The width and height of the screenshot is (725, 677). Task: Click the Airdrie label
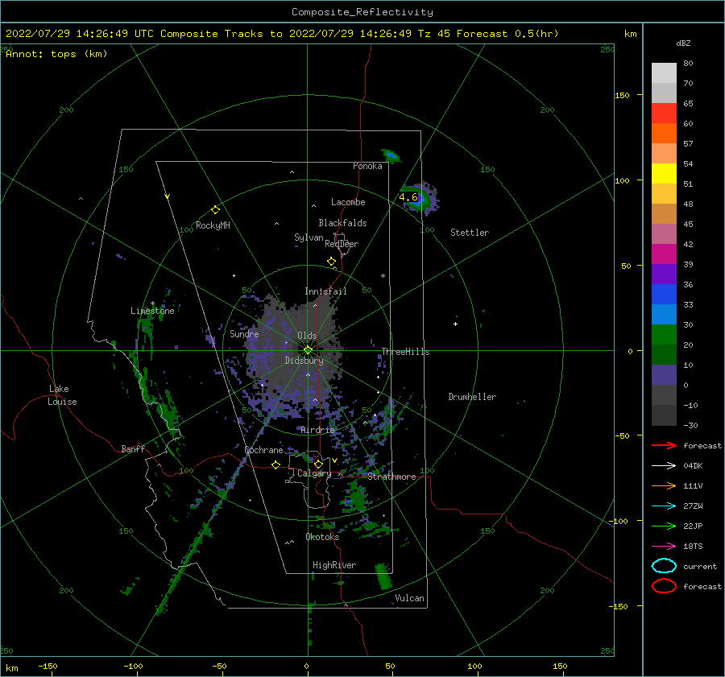point(317,430)
